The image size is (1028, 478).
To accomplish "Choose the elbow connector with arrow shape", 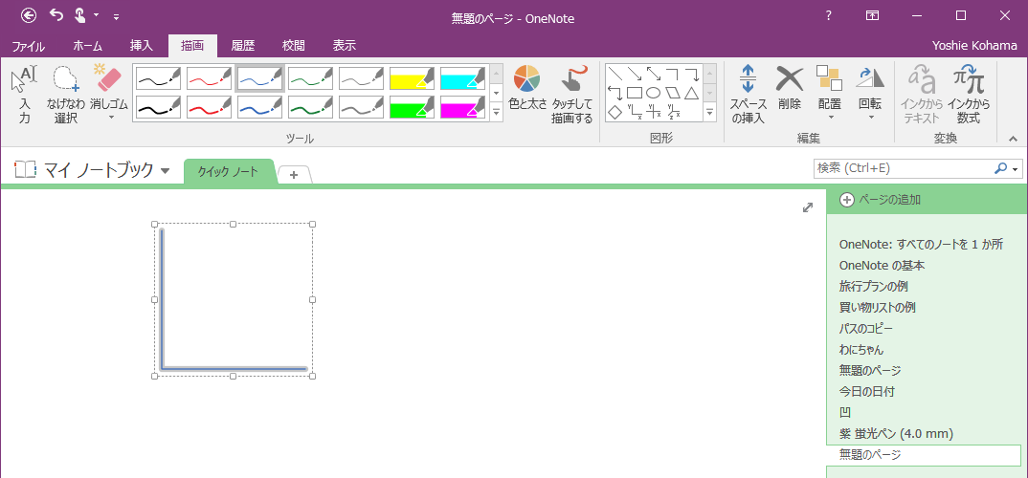I will (x=692, y=74).
